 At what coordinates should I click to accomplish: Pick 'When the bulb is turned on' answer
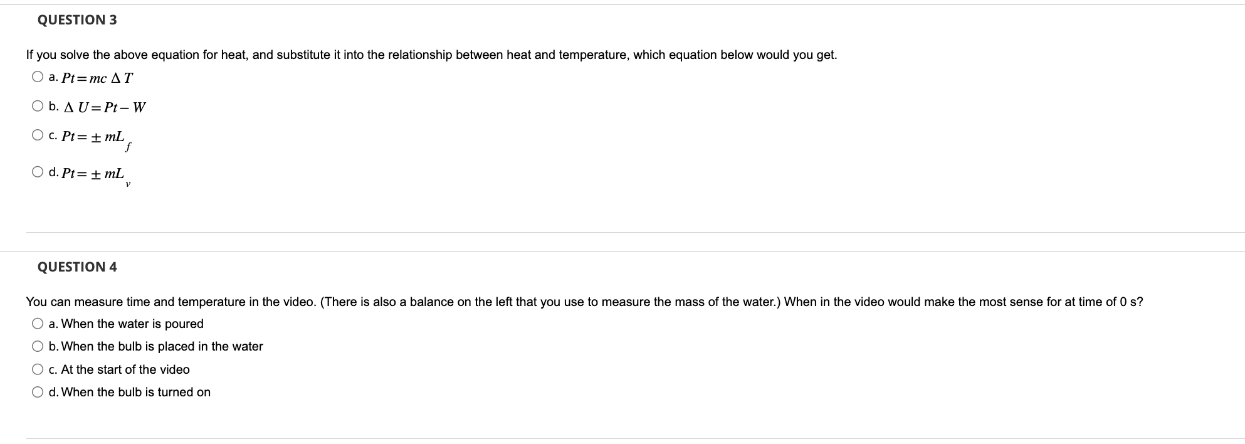pyautogui.click(x=37, y=392)
